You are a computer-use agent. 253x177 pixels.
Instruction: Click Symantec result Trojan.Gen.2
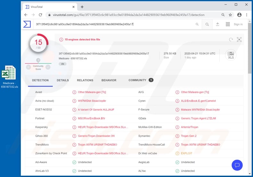[189, 136]
